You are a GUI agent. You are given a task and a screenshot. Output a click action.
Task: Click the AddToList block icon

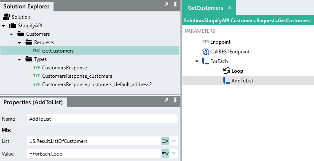tap(226, 81)
